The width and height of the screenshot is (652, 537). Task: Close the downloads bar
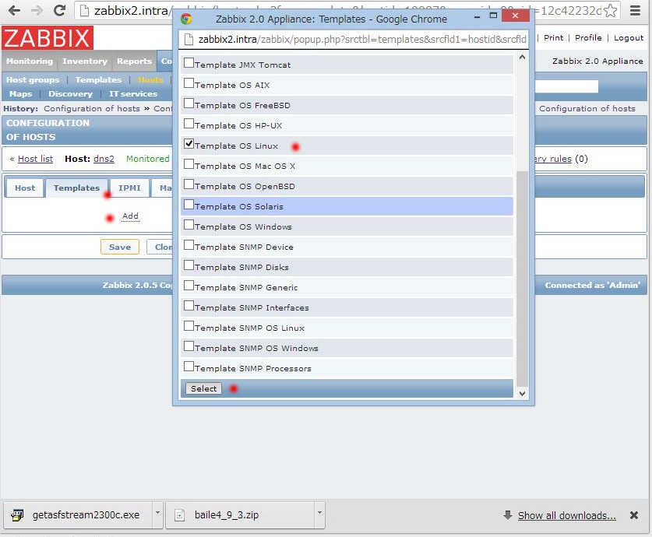[634, 515]
